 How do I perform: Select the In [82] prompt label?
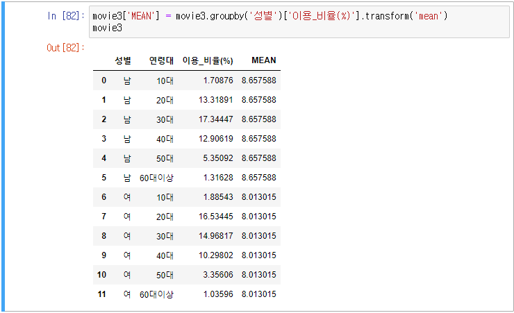click(66, 16)
